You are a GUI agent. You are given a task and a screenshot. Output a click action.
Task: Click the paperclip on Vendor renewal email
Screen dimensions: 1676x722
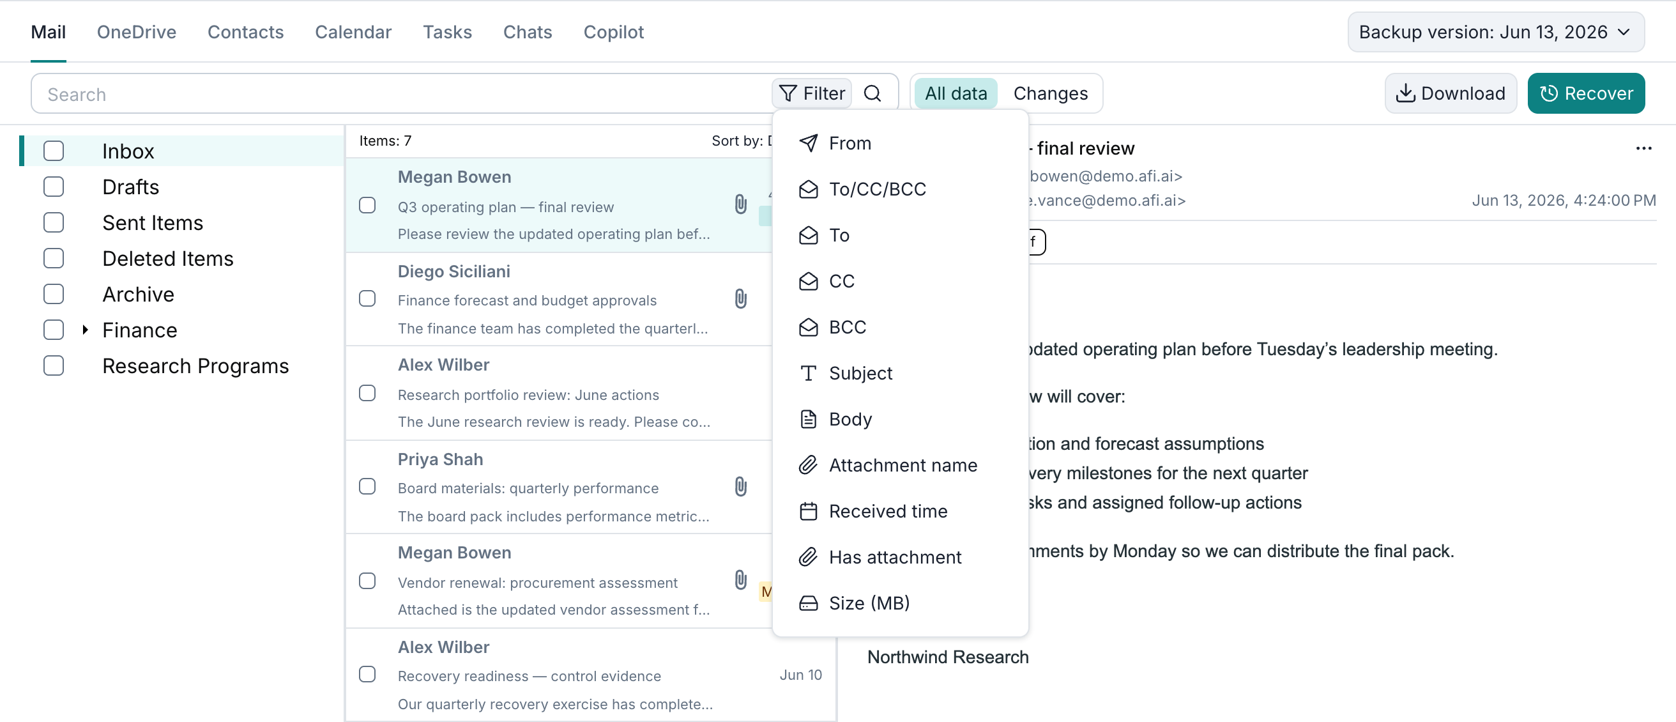point(740,580)
